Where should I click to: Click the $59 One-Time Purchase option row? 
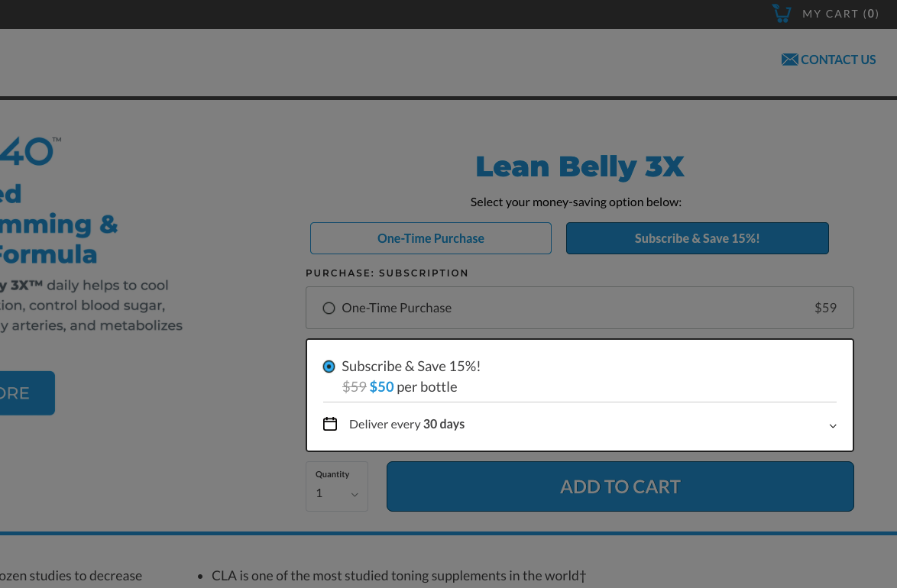pos(579,308)
